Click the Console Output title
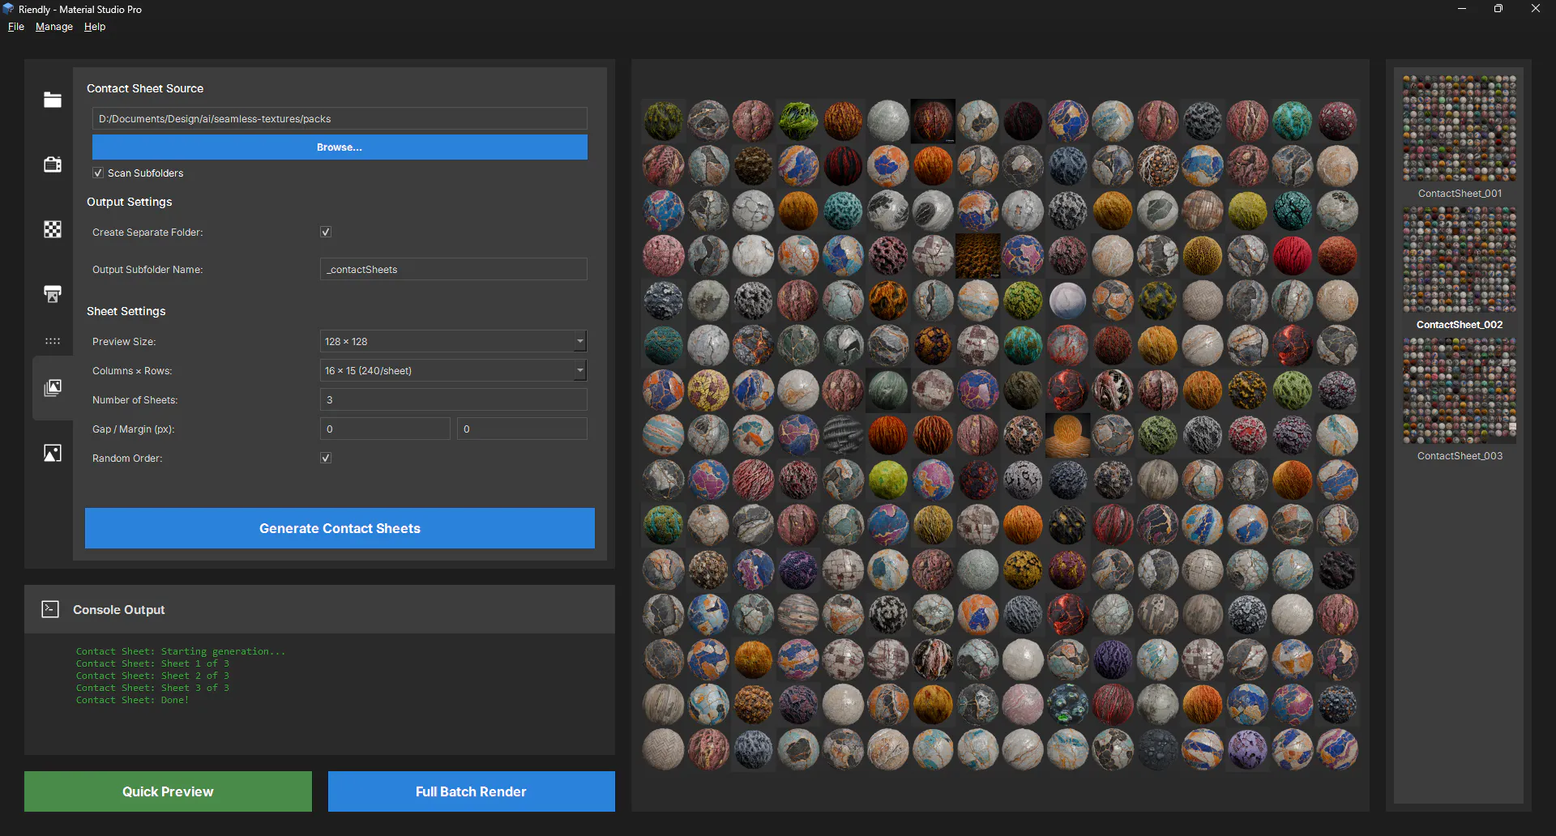The image size is (1556, 836). click(x=119, y=609)
